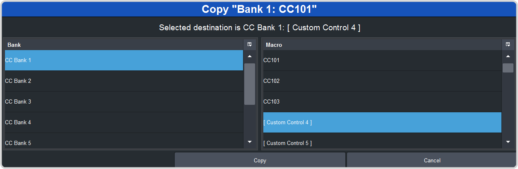Select macro CC101
The height and width of the screenshot is (169, 518).
(382, 60)
